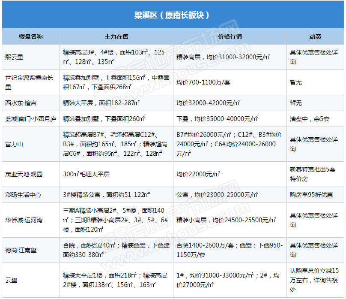
Task: Select the 华侨城·运河湾 property name
Action: (x=24, y=220)
